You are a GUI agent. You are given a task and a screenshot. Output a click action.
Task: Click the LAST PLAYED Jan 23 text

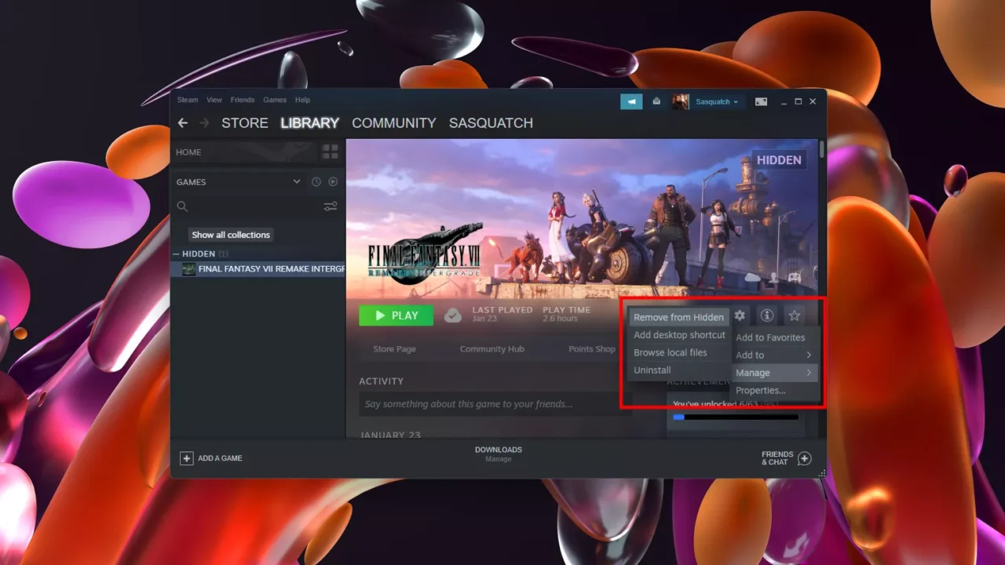pos(502,315)
